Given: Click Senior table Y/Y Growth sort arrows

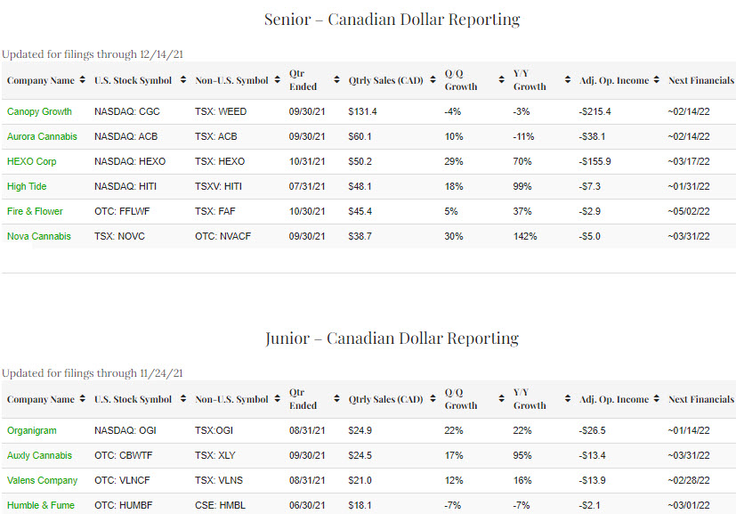Looking at the screenshot, I should click(567, 80).
